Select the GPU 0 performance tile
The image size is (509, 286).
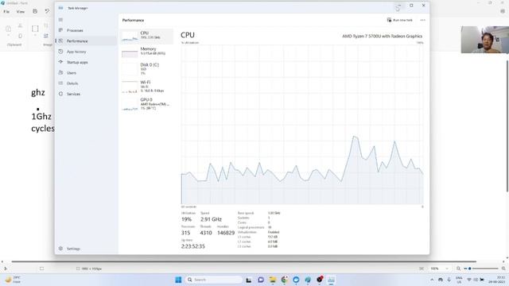coord(146,104)
